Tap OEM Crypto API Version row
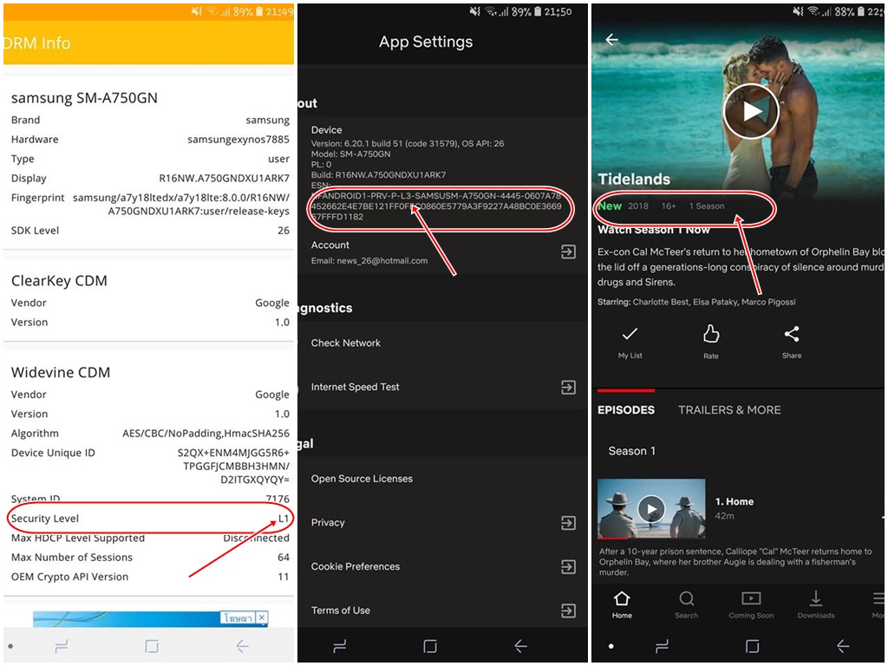888x666 pixels. [x=150, y=577]
